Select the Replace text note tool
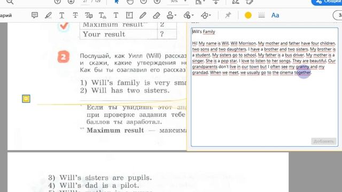342x192 pixels. click(x=89, y=15)
